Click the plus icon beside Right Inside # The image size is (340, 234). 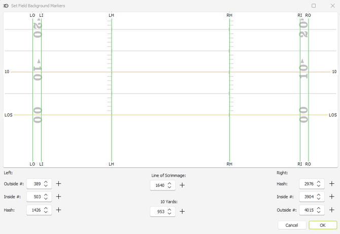coord(331,197)
